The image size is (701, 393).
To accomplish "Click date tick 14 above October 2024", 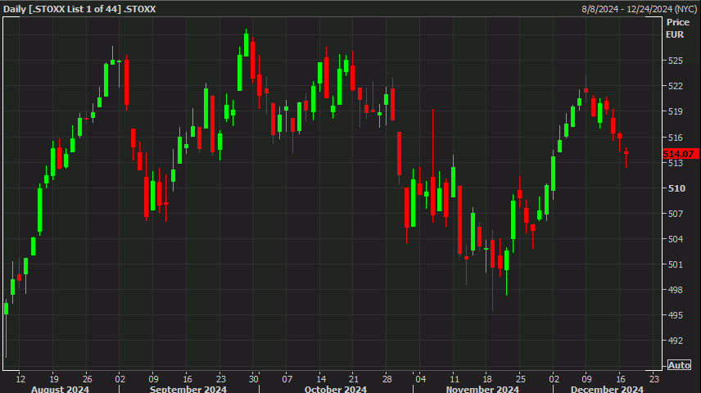I will coord(320,379).
